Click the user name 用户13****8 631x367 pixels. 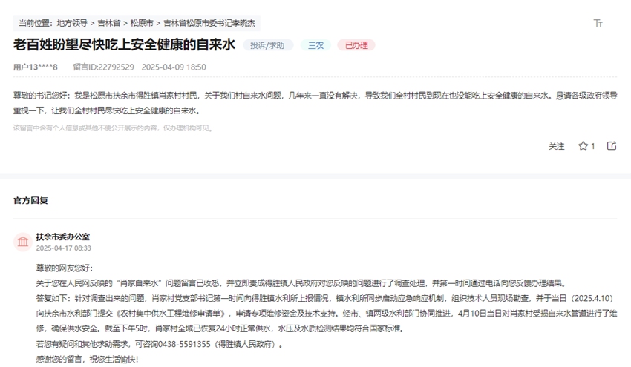click(x=35, y=67)
